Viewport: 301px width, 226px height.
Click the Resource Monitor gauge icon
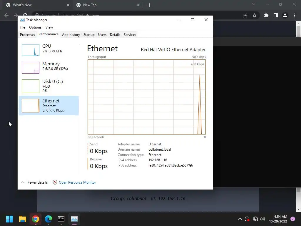click(55, 182)
